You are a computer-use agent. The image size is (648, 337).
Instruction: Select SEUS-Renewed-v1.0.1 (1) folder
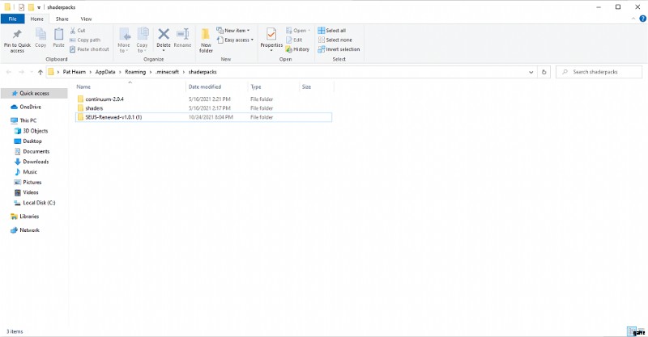pyautogui.click(x=204, y=117)
